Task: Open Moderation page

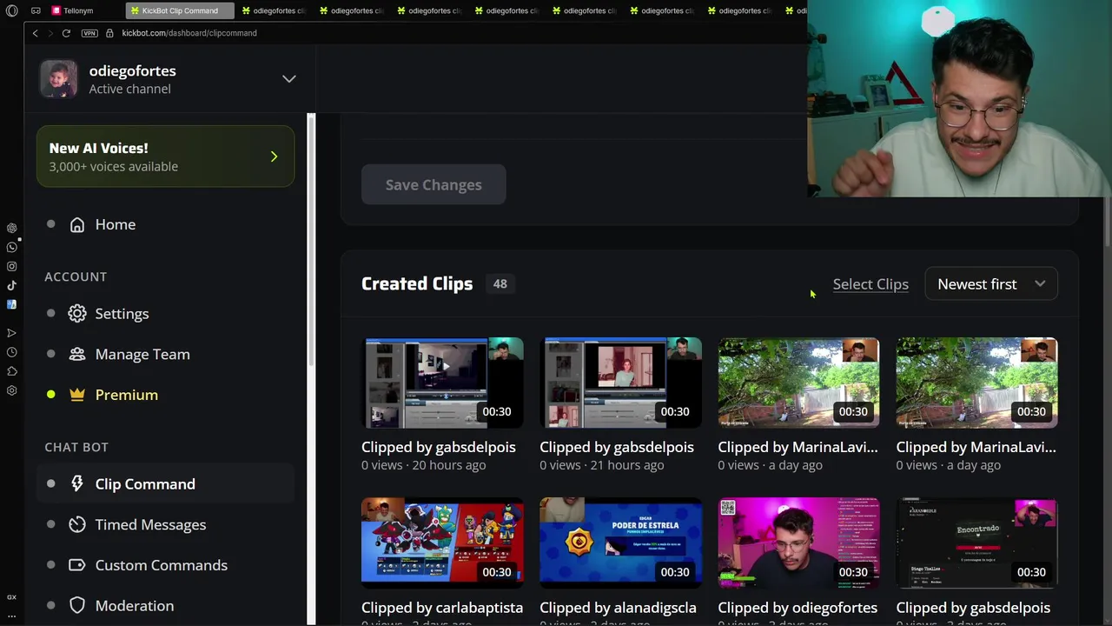Action: [134, 606]
